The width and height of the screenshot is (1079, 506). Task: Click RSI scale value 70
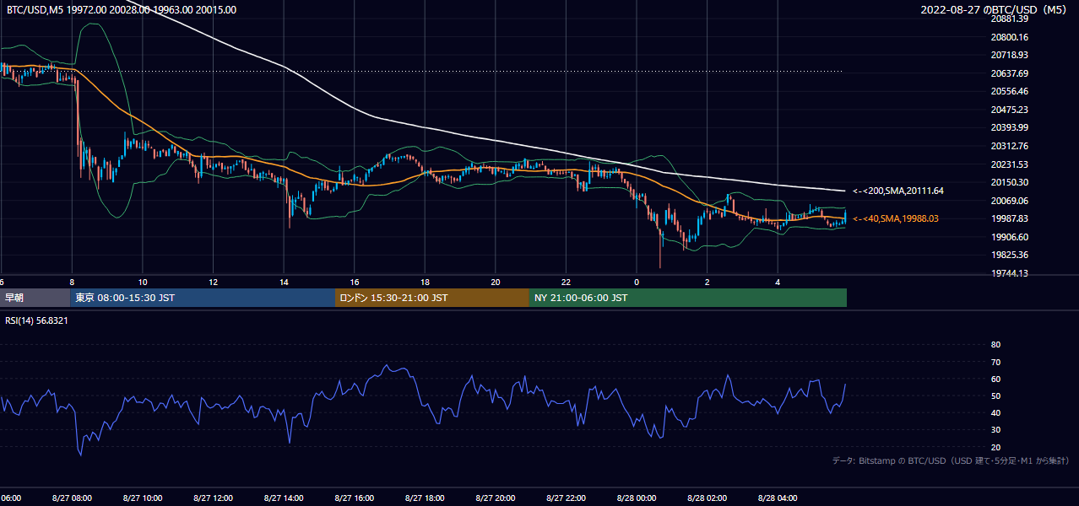[x=995, y=362]
